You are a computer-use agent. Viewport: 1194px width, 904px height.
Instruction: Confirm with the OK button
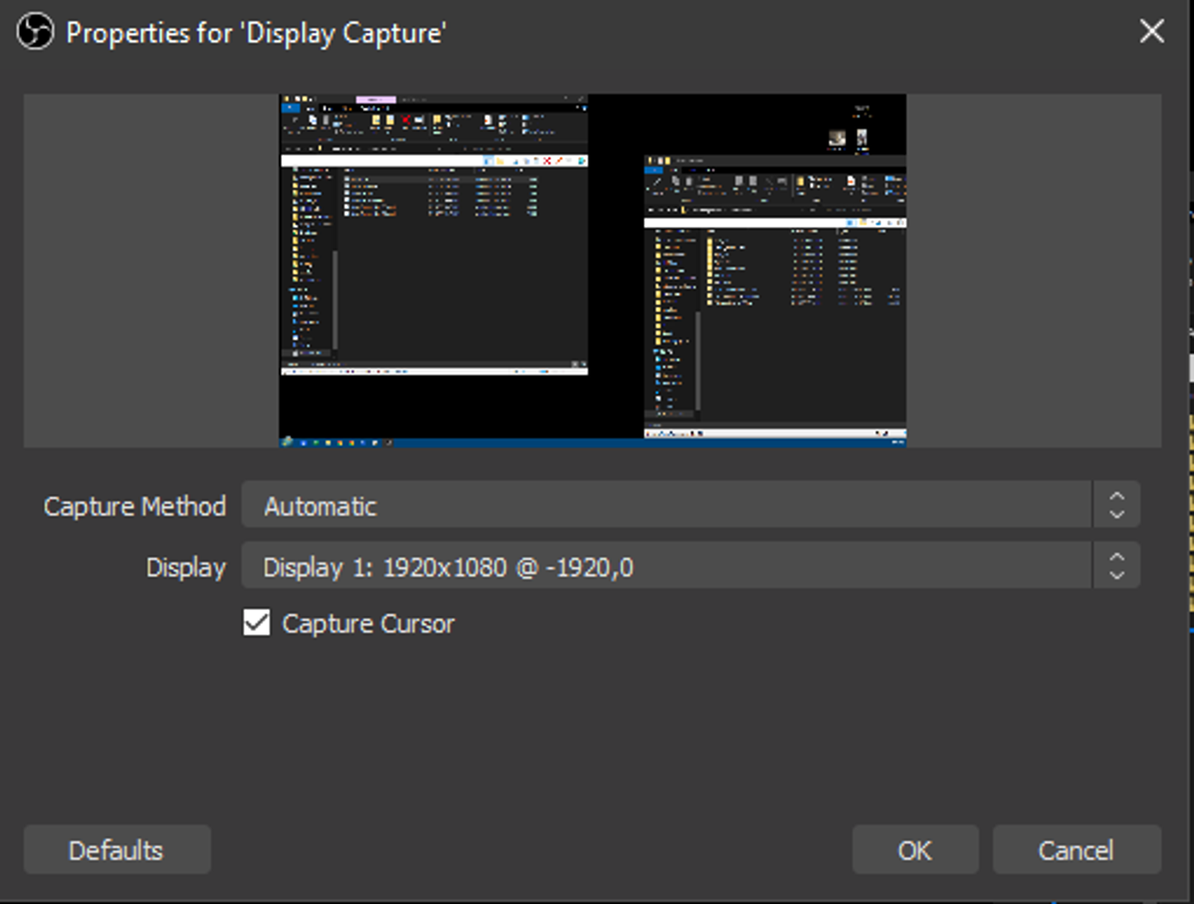pyautogui.click(x=915, y=850)
